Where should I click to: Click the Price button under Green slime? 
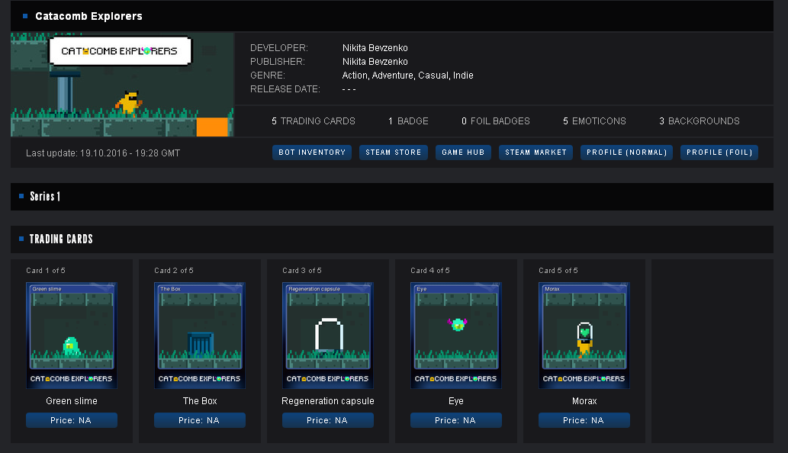click(x=72, y=420)
